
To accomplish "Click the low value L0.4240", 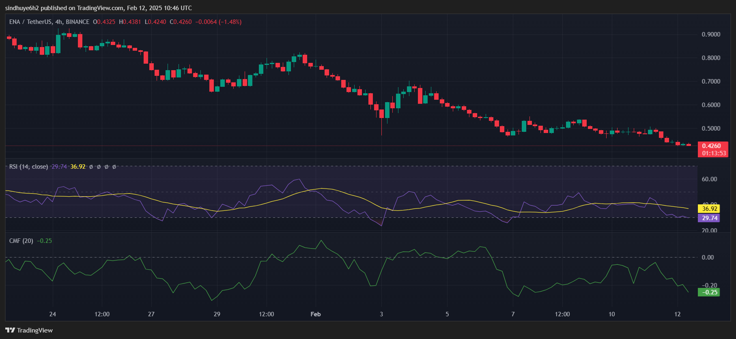I will point(155,22).
